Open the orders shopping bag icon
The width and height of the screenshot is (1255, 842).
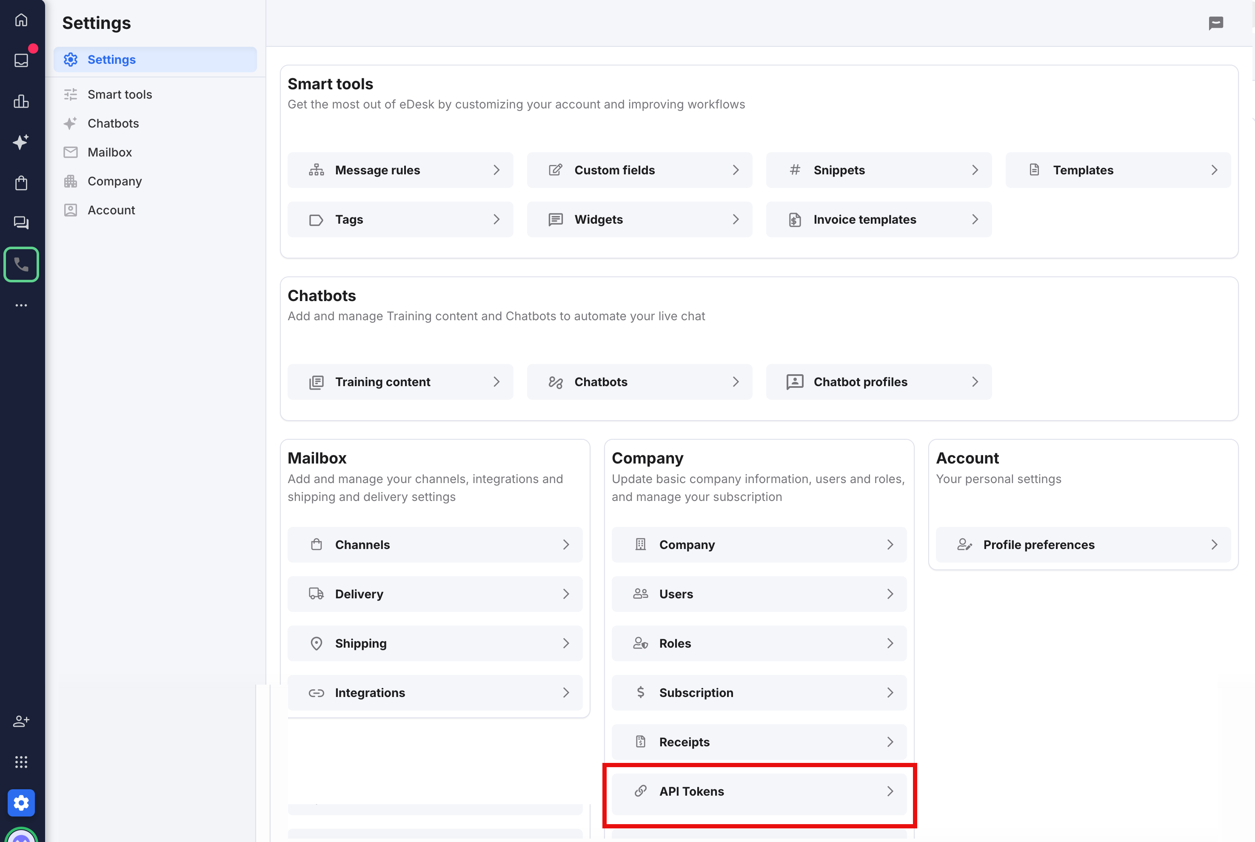click(x=22, y=182)
